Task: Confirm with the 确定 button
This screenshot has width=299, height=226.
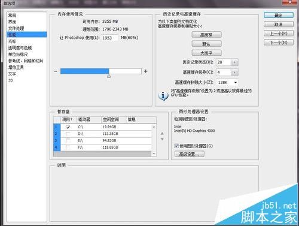Action: point(279,15)
